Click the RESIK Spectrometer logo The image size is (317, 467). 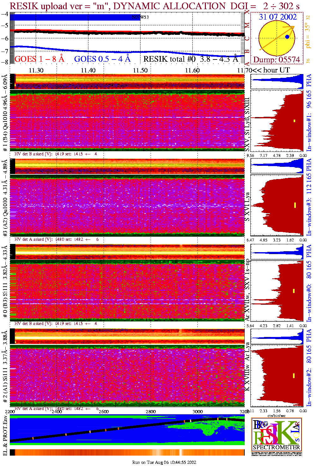(277, 434)
